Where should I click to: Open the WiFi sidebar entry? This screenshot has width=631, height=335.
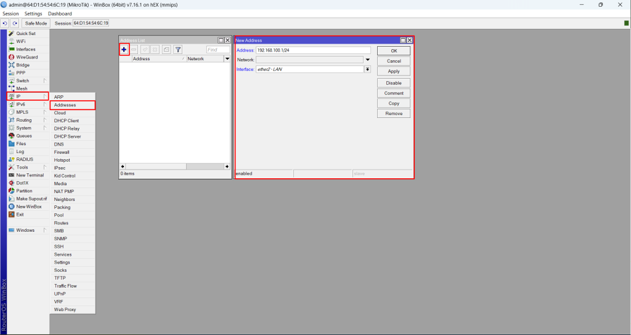tap(20, 41)
